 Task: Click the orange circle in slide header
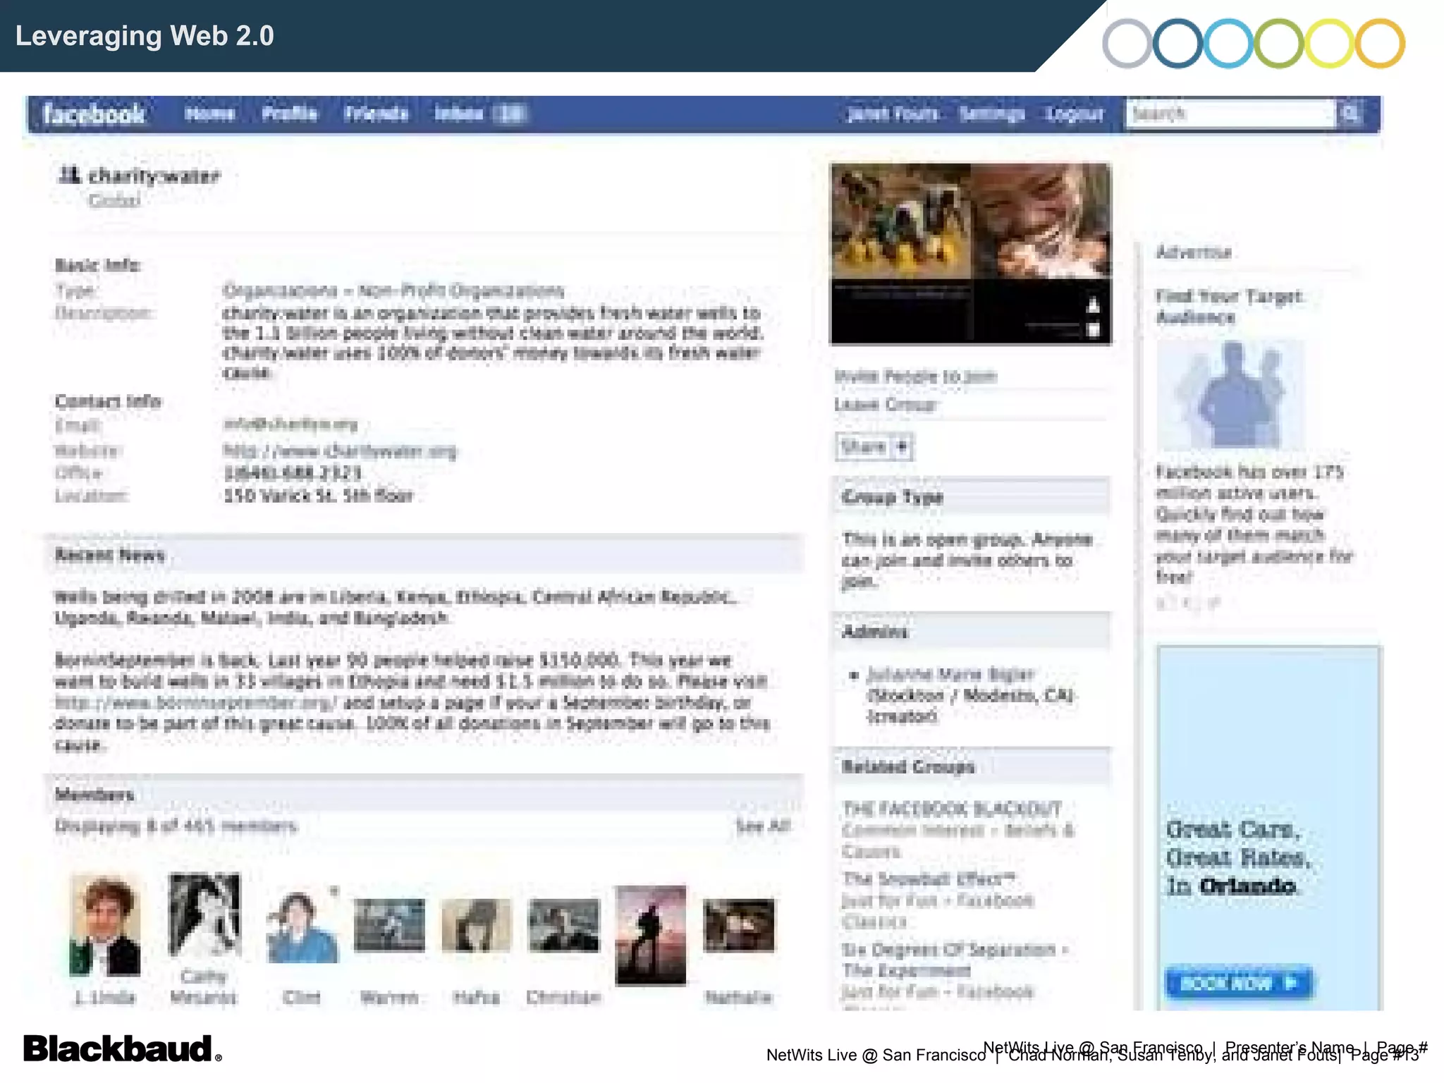click(x=1380, y=44)
